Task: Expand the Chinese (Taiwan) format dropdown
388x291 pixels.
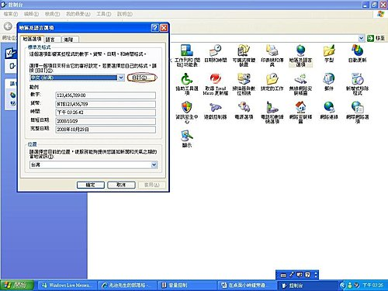Action: click(121, 78)
